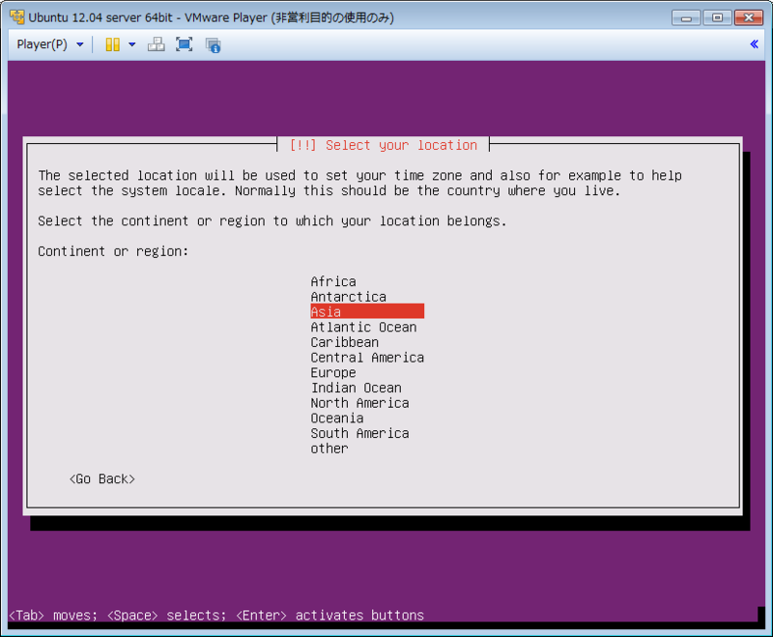Click the 'Continent or region:' label
773x637 pixels.
(x=113, y=251)
